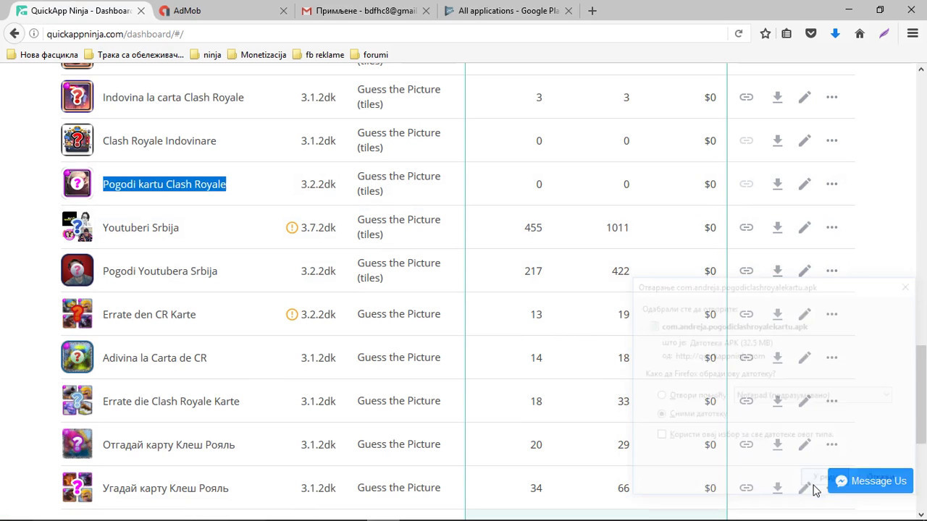Open more options for Youtuberi Srbija
Image resolution: width=927 pixels, height=521 pixels.
tap(832, 227)
